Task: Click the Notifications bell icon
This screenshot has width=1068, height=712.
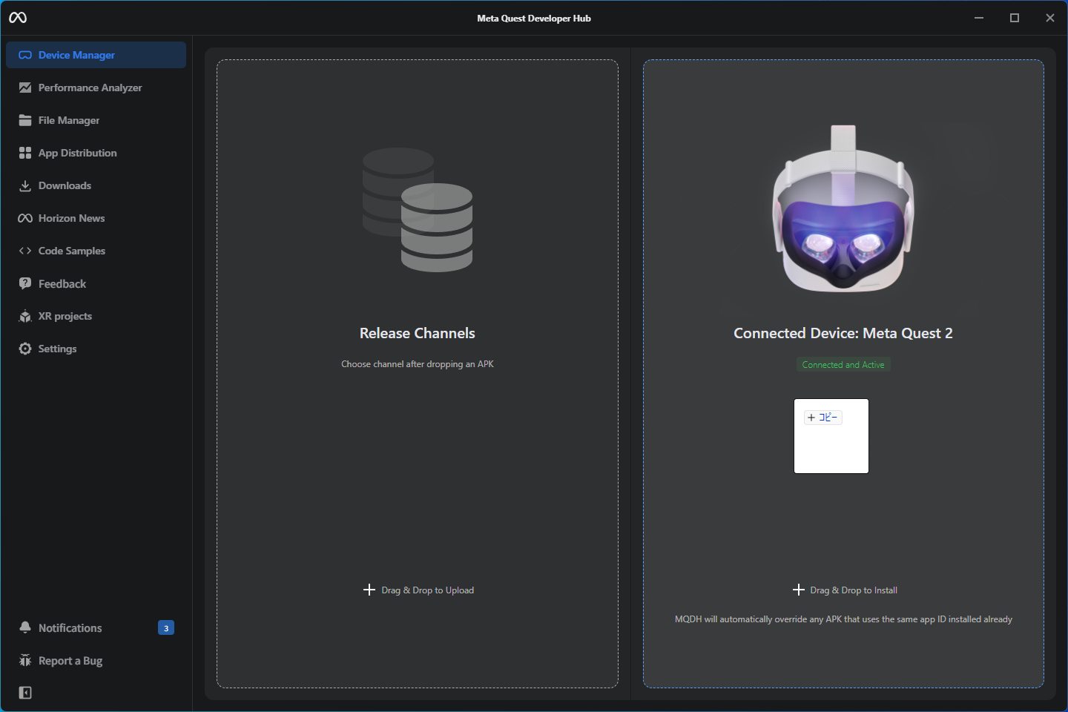Action: (25, 627)
